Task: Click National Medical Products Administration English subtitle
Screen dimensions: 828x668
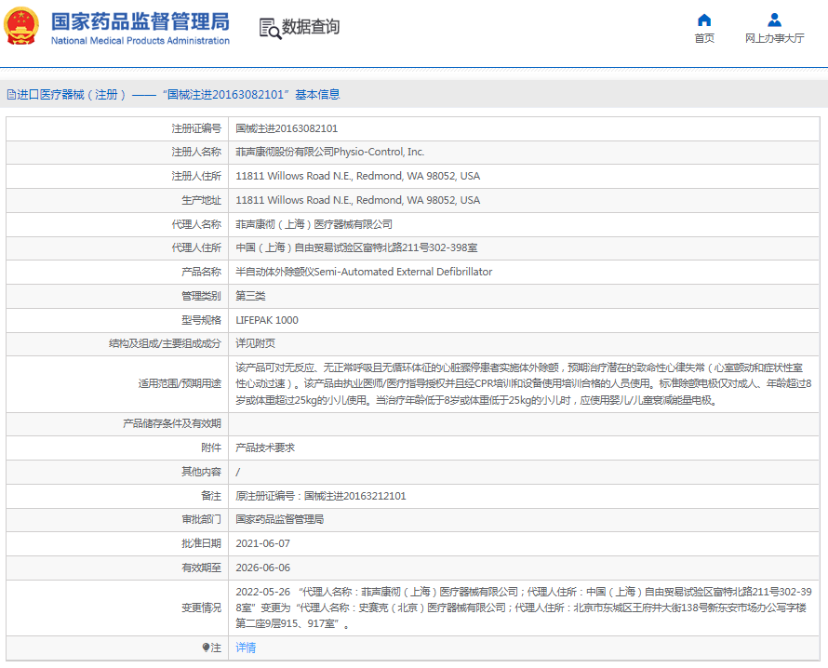Action: pos(140,41)
